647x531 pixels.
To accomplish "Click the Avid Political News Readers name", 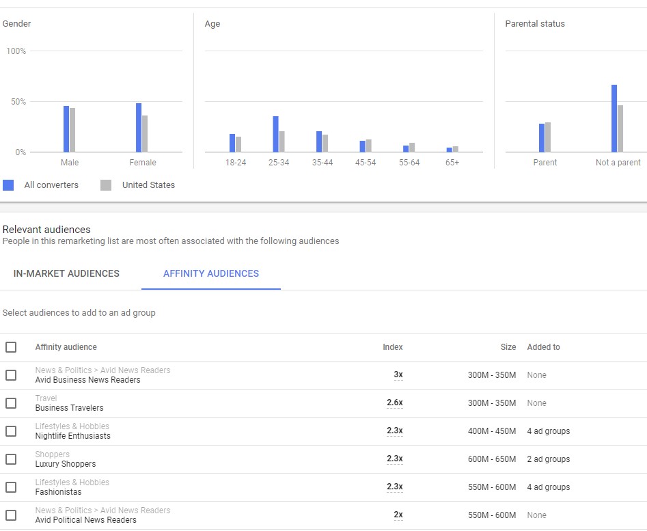I will pos(85,520).
